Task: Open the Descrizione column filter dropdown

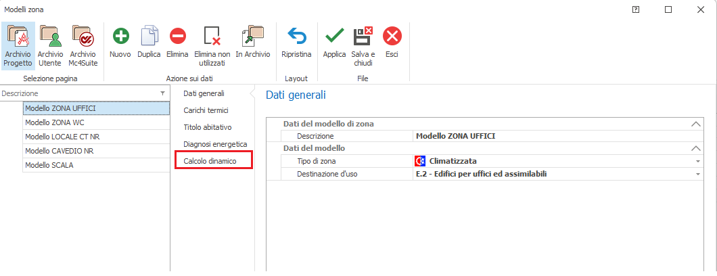Action: [162, 93]
